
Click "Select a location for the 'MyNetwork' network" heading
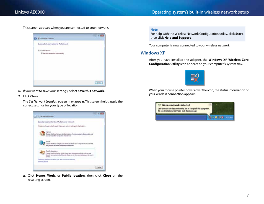click(x=56, y=122)
